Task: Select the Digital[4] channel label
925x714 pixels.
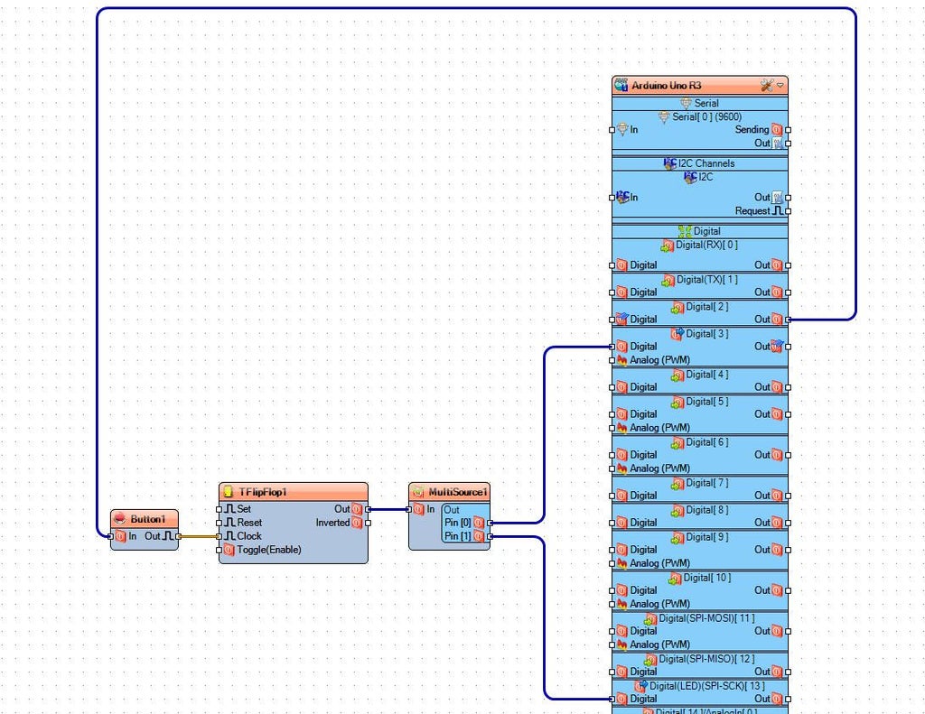Action: tap(706, 375)
